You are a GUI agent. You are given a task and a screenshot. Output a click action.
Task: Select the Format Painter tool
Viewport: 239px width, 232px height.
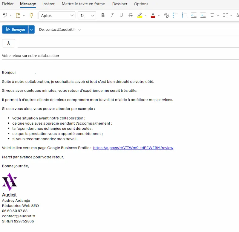click(31, 15)
